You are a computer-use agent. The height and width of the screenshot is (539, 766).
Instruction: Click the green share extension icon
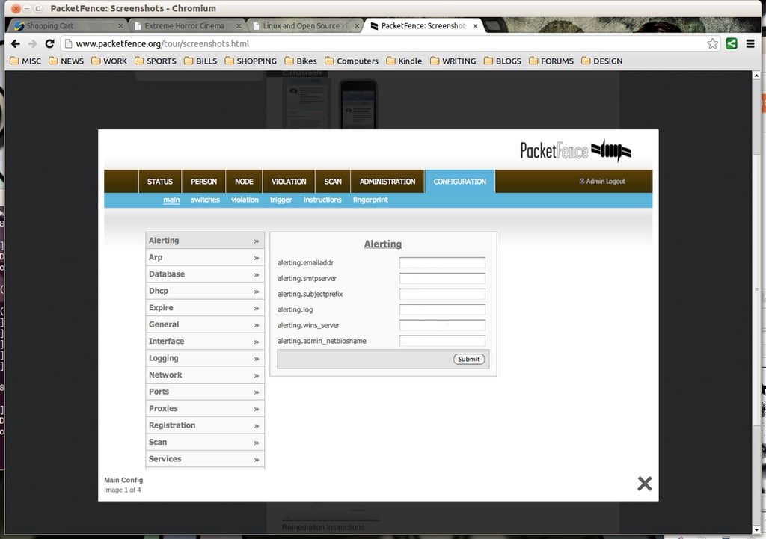point(732,43)
